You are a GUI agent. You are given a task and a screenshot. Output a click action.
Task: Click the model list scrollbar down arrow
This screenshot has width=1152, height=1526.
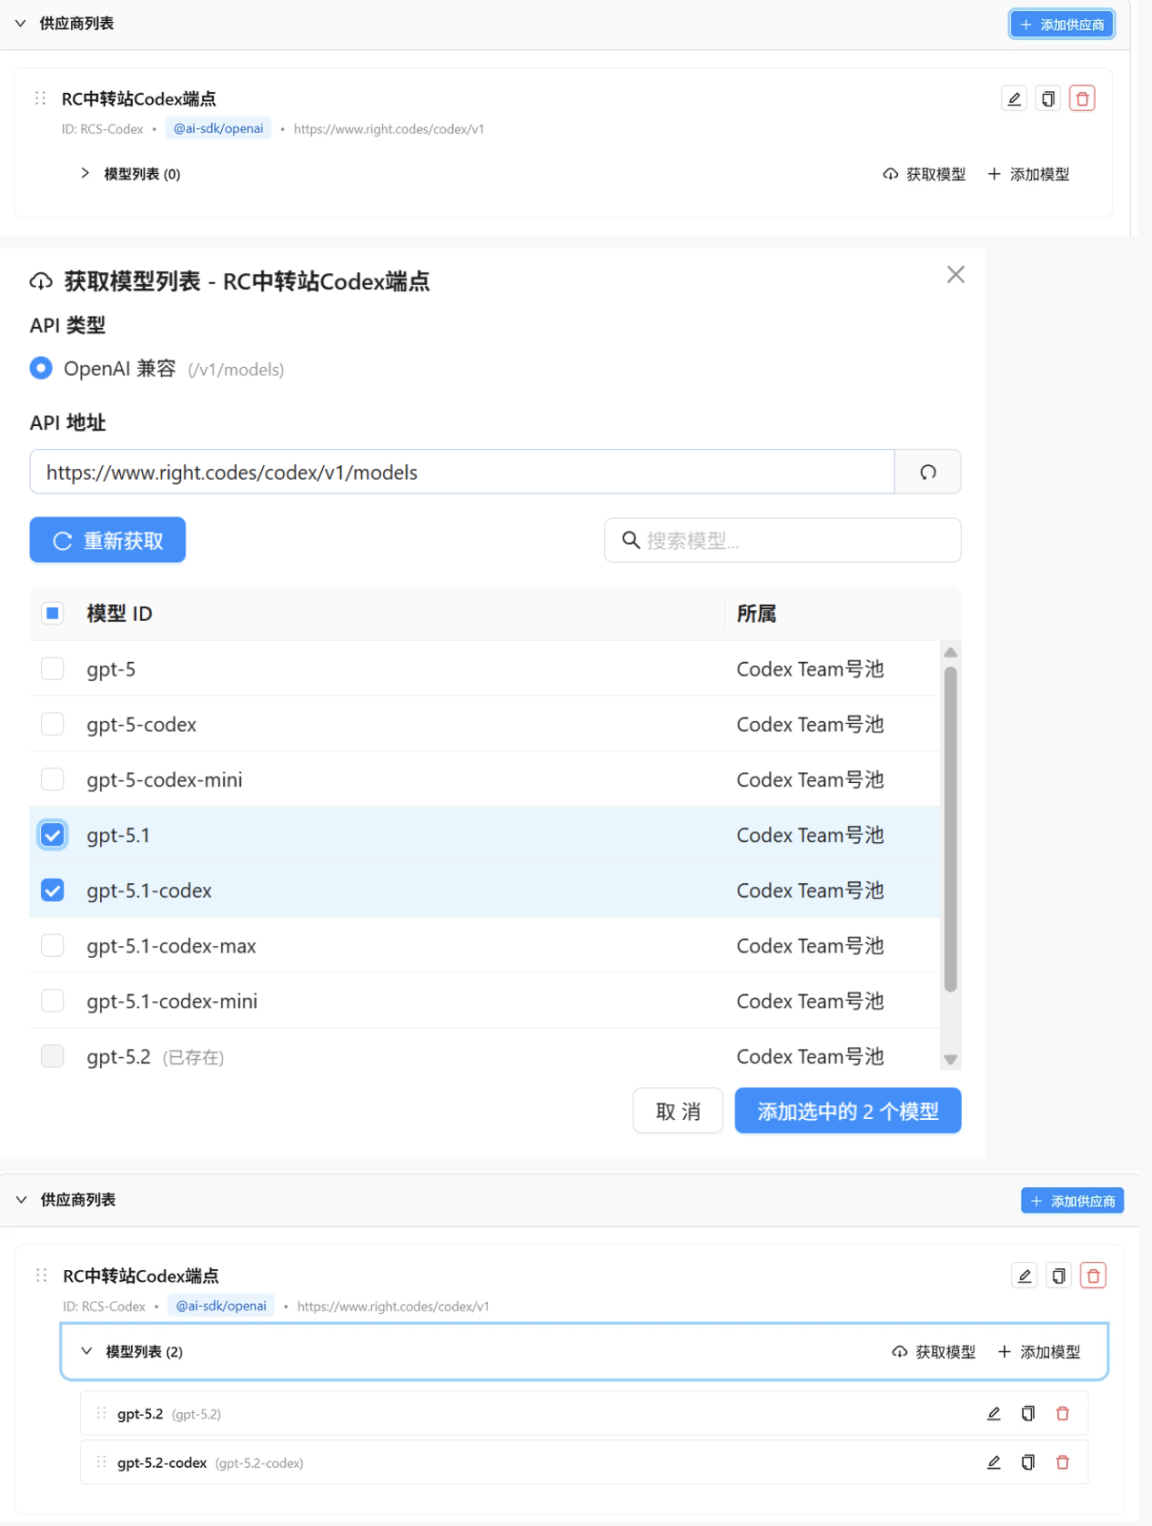click(x=950, y=1059)
